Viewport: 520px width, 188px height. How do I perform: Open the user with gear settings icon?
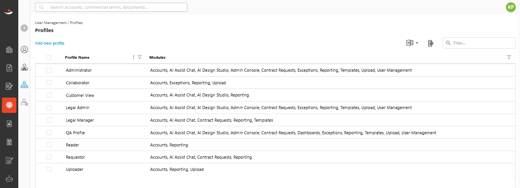(24, 102)
